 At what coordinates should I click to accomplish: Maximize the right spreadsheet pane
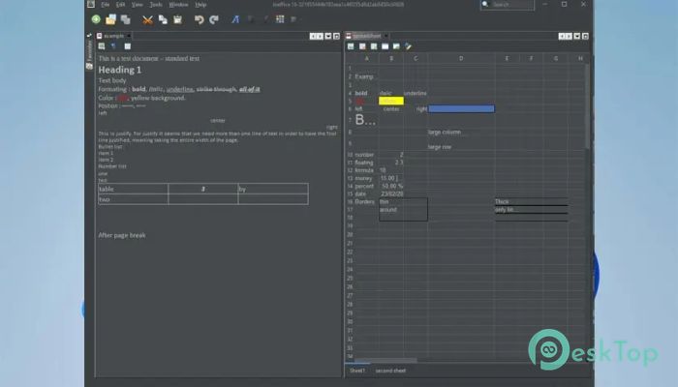click(x=585, y=37)
